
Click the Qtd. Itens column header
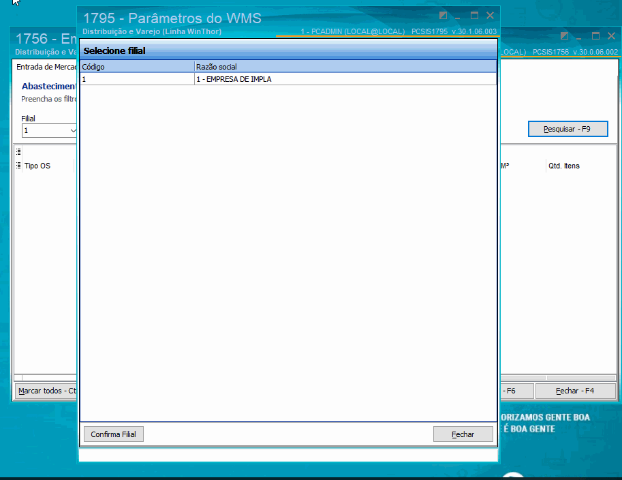click(580, 166)
